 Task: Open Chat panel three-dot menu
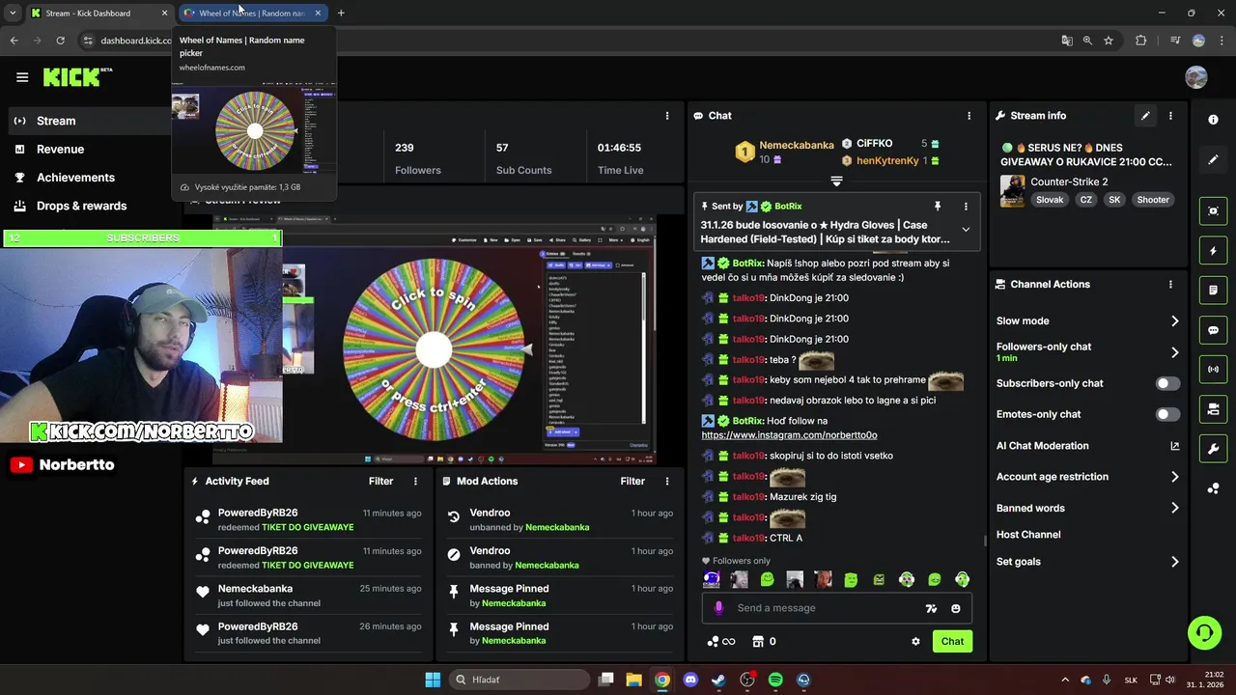click(969, 116)
